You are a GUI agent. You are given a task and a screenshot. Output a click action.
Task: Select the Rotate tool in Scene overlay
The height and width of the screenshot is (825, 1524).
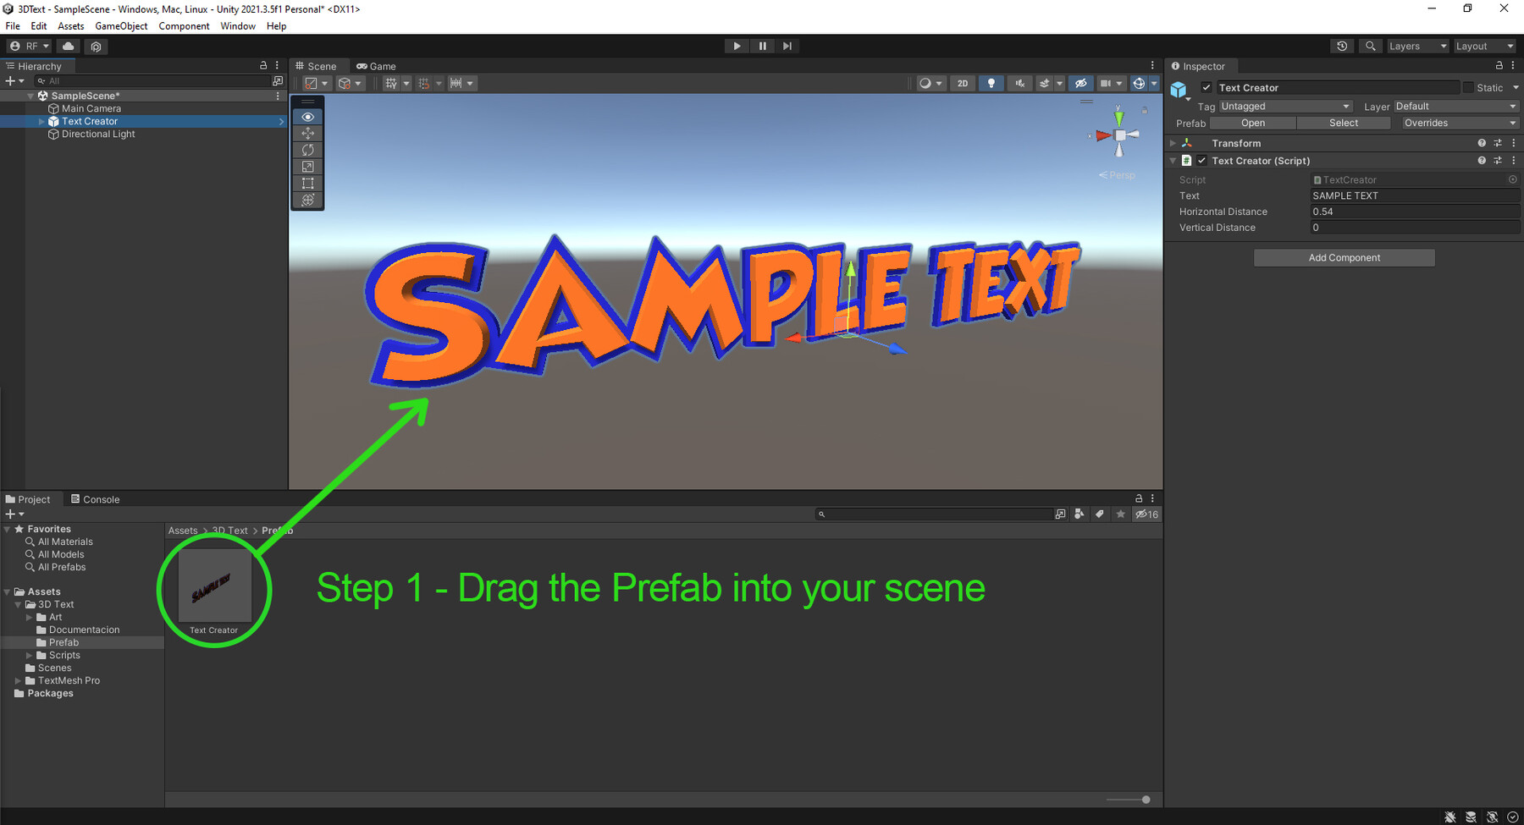(307, 150)
